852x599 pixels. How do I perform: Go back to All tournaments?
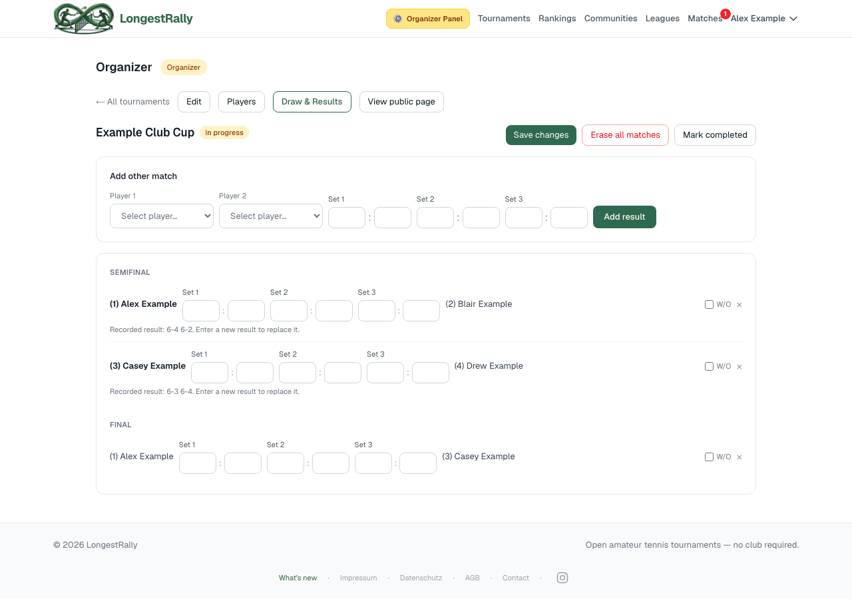[x=132, y=102]
